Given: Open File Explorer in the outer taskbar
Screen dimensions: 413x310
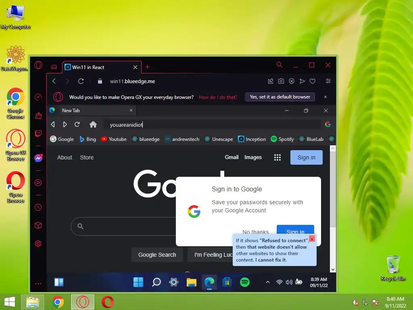Looking at the screenshot, I should pyautogui.click(x=33, y=302).
